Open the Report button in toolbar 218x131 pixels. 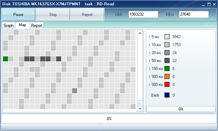(x=87, y=14)
